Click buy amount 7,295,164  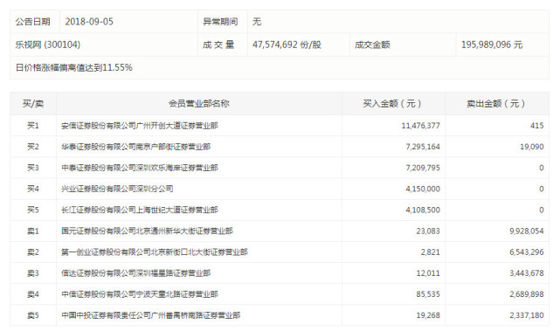[423, 147]
